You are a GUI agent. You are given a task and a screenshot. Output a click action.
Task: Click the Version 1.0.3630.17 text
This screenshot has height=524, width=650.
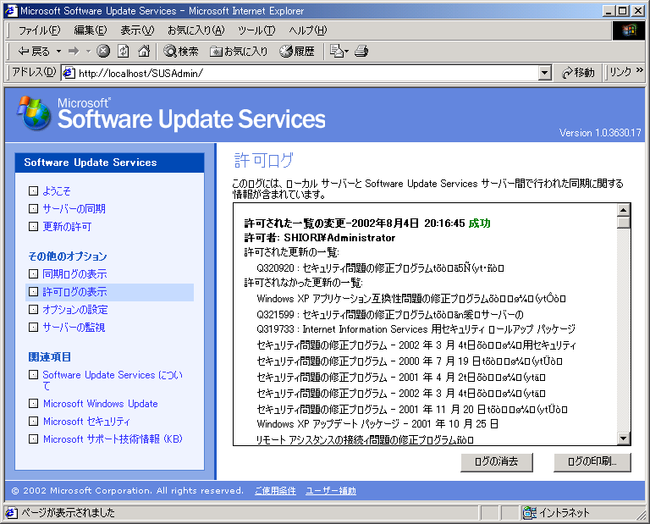600,133
